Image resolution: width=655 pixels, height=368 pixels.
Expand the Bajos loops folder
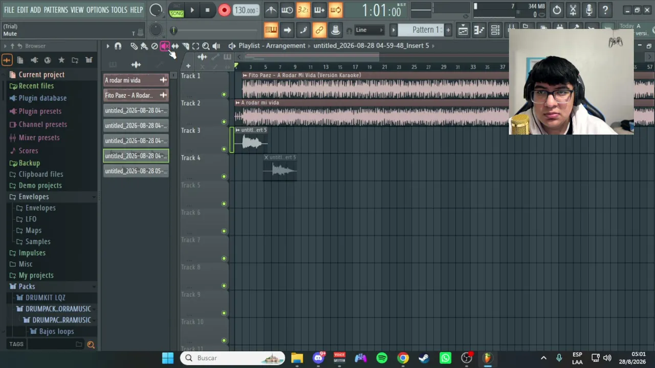[x=56, y=331]
